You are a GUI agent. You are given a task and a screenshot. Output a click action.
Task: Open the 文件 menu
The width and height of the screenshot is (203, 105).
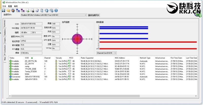[4, 6]
